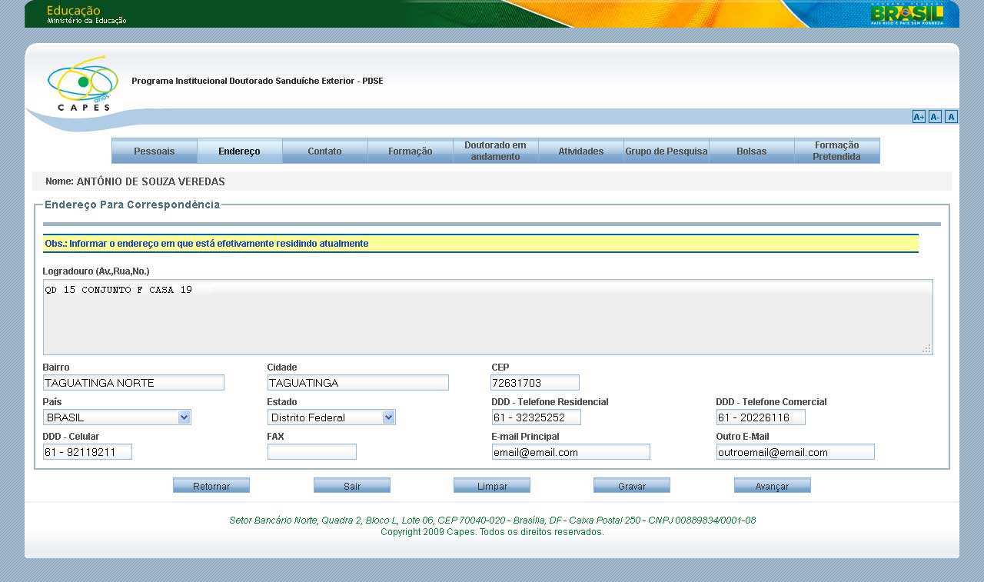Image resolution: width=984 pixels, height=582 pixels.
Task: Go to the Formação tab
Action: (410, 151)
